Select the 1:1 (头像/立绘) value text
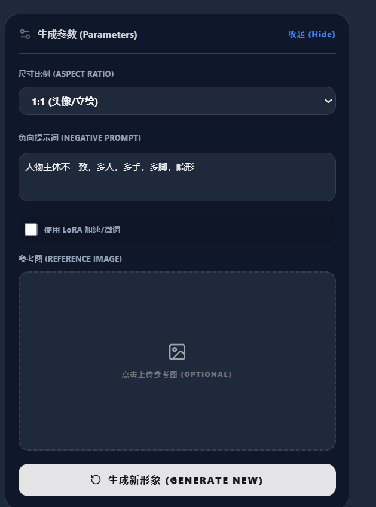The height and width of the screenshot is (507, 376). coord(65,101)
